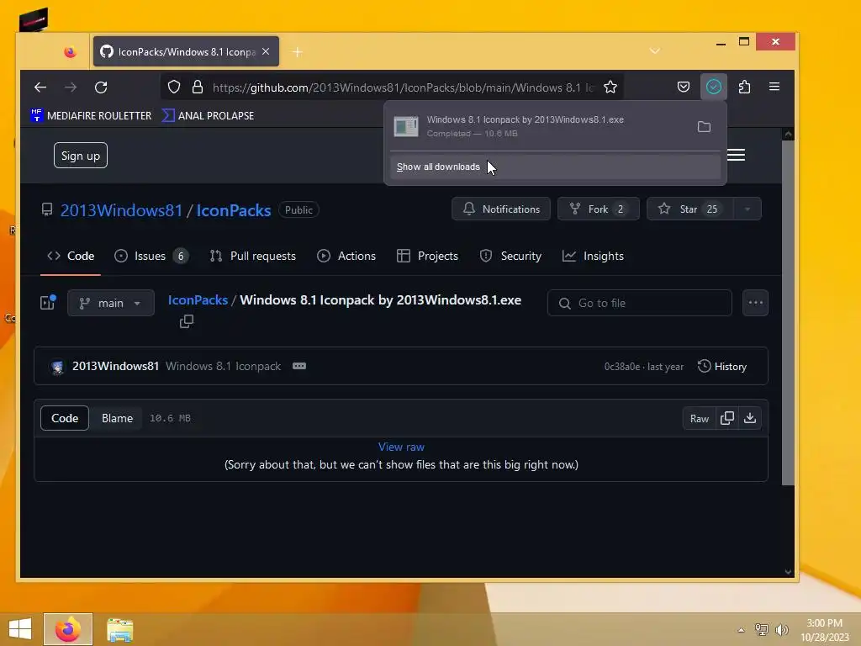The width and height of the screenshot is (861, 646).
Task: Open the main branch selector dropdown
Action: pyautogui.click(x=111, y=303)
